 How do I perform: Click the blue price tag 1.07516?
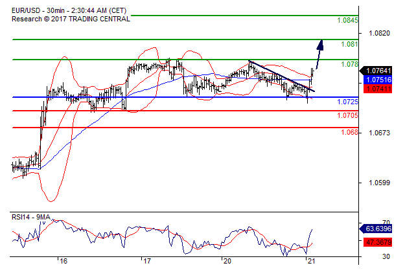point(378,80)
